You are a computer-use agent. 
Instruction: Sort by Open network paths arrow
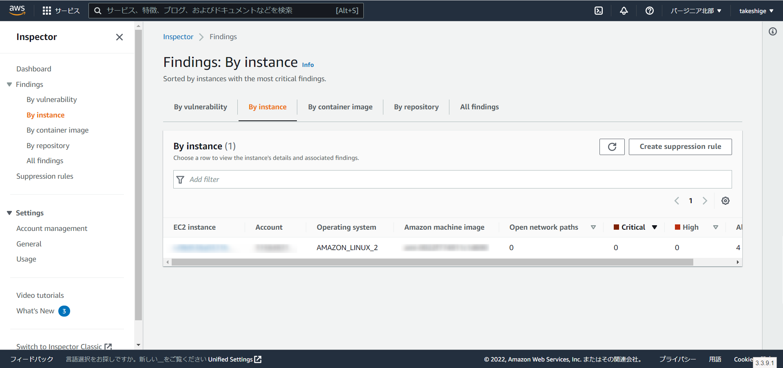pyautogui.click(x=593, y=227)
